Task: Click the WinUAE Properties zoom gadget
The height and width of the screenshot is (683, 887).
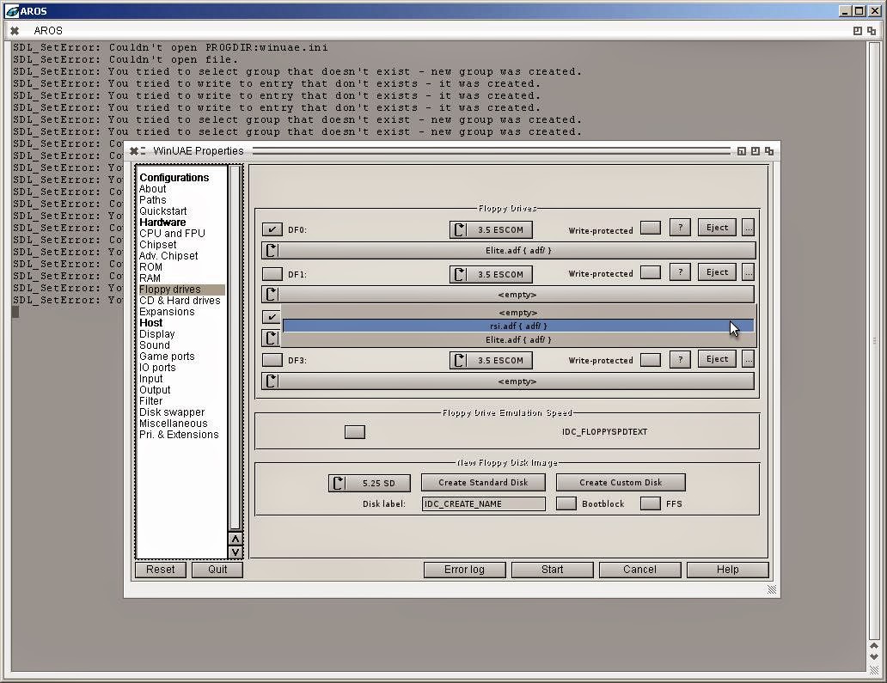Action: pos(755,151)
